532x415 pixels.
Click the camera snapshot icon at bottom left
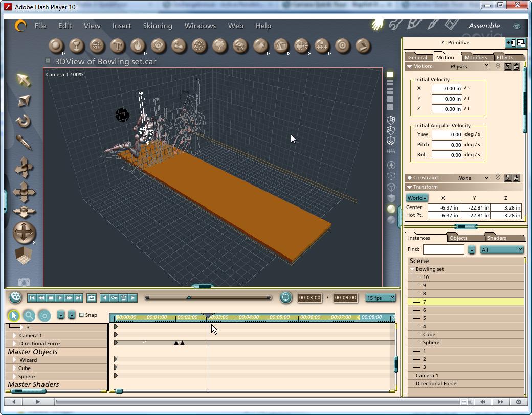tap(24, 282)
